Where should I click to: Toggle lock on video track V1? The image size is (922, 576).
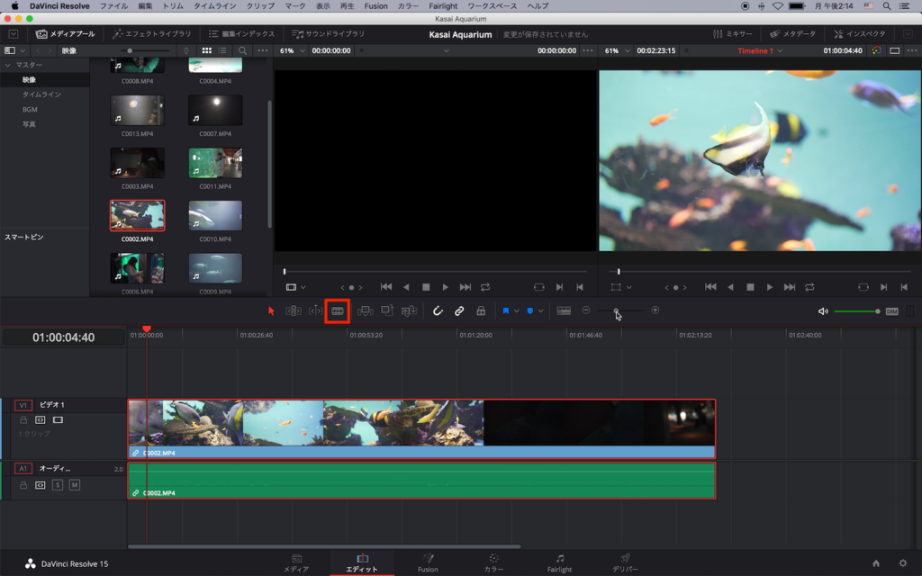23,419
